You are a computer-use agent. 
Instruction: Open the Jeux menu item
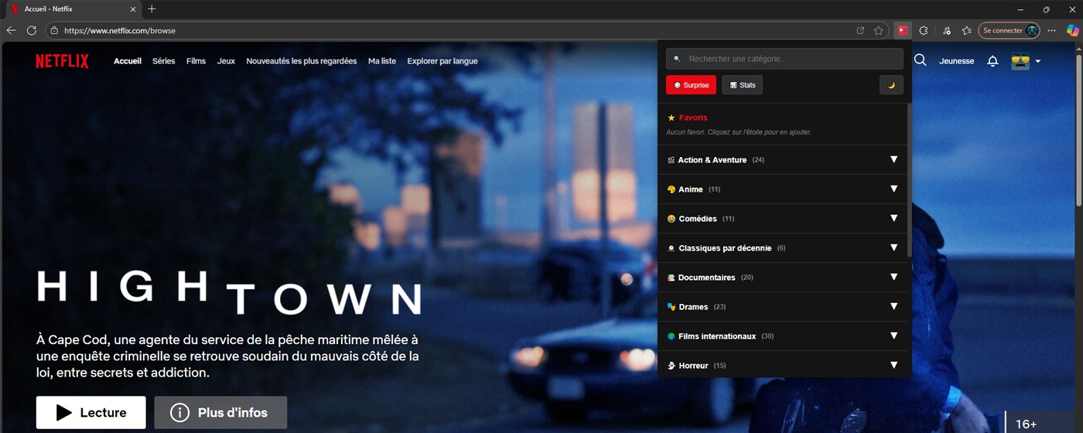(x=226, y=61)
